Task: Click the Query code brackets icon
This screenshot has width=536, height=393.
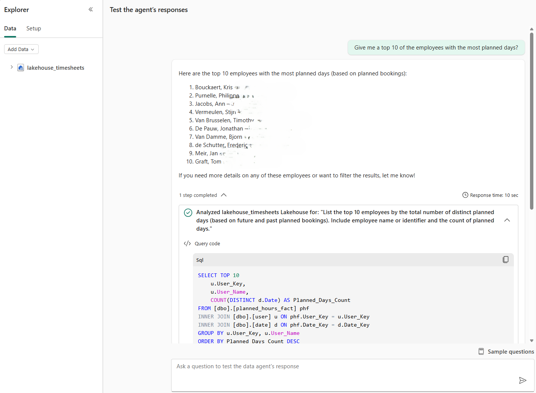Action: (x=187, y=243)
